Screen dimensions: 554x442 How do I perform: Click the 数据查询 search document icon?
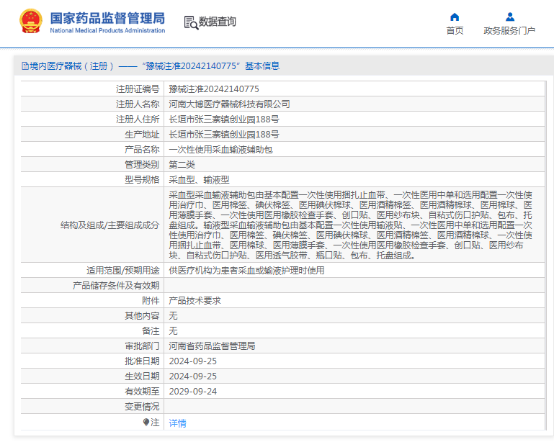191,22
